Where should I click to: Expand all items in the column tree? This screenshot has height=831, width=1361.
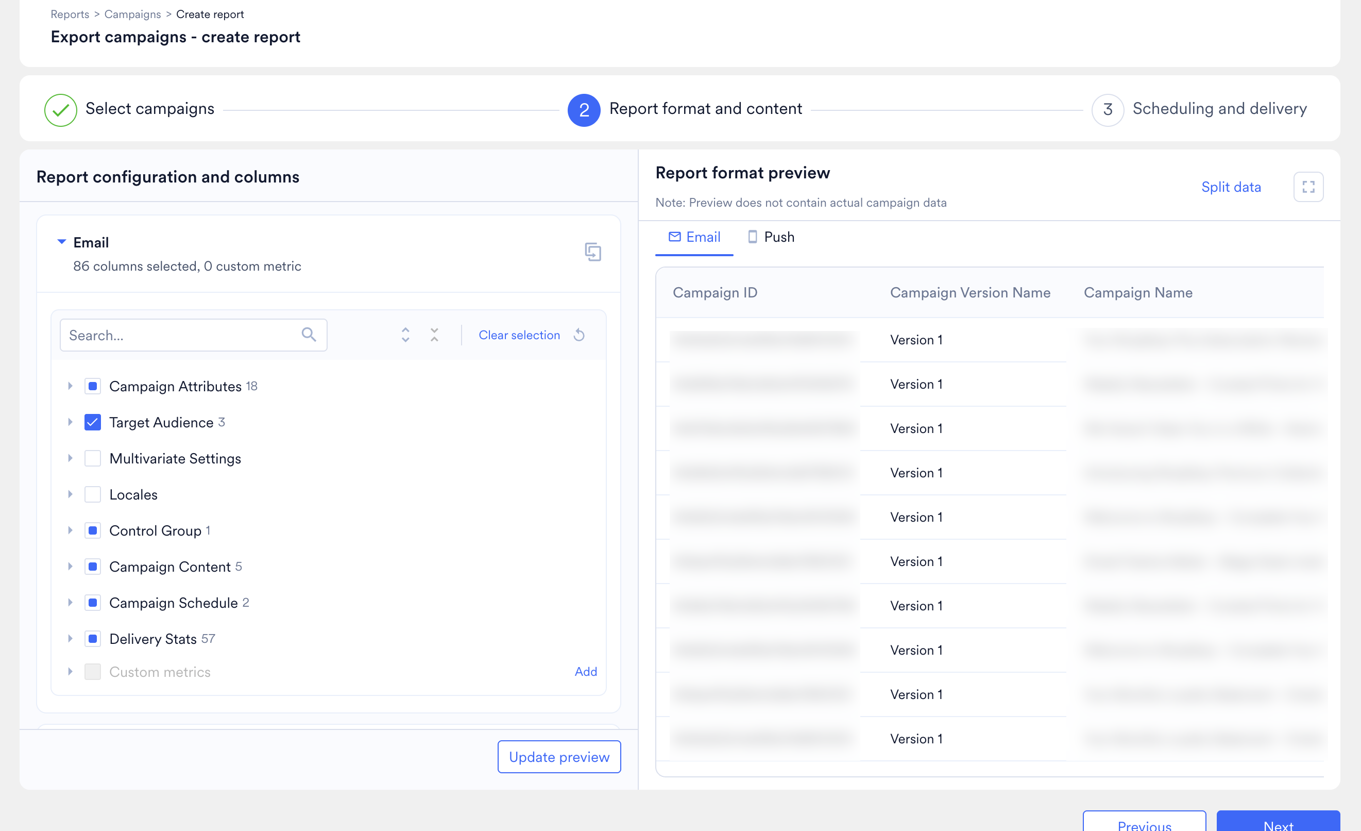coord(405,335)
